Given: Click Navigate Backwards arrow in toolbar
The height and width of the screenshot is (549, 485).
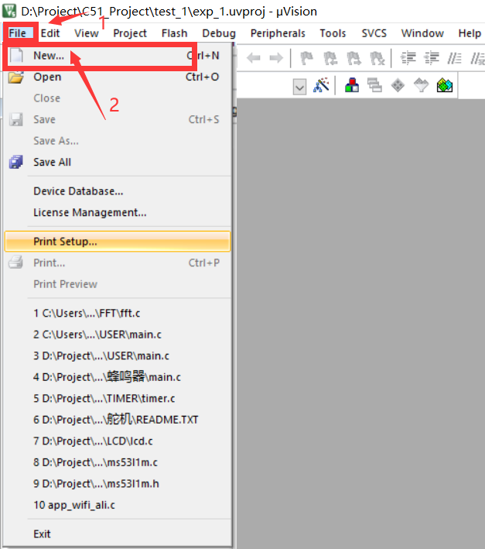Looking at the screenshot, I should click(254, 58).
